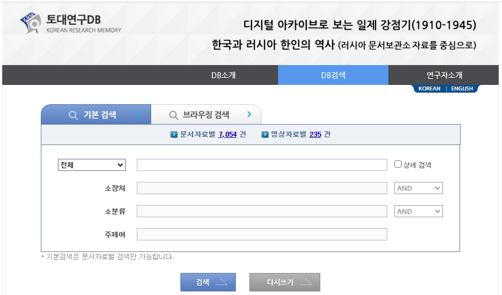This screenshot has width=502, height=295.
Task: Focus the main search keyword input field
Action: point(261,165)
